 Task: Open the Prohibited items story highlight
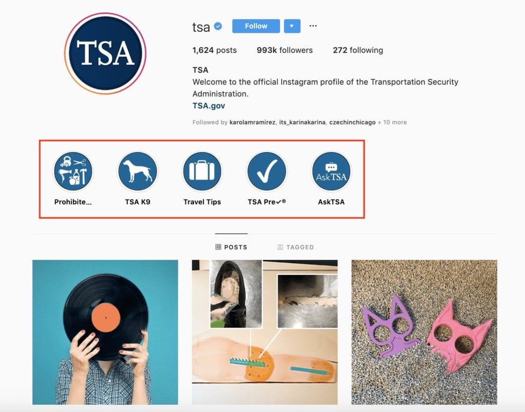pos(73,172)
